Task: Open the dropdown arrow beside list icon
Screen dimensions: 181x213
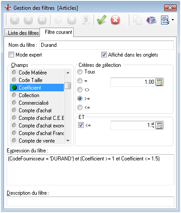Action: tap(173, 20)
